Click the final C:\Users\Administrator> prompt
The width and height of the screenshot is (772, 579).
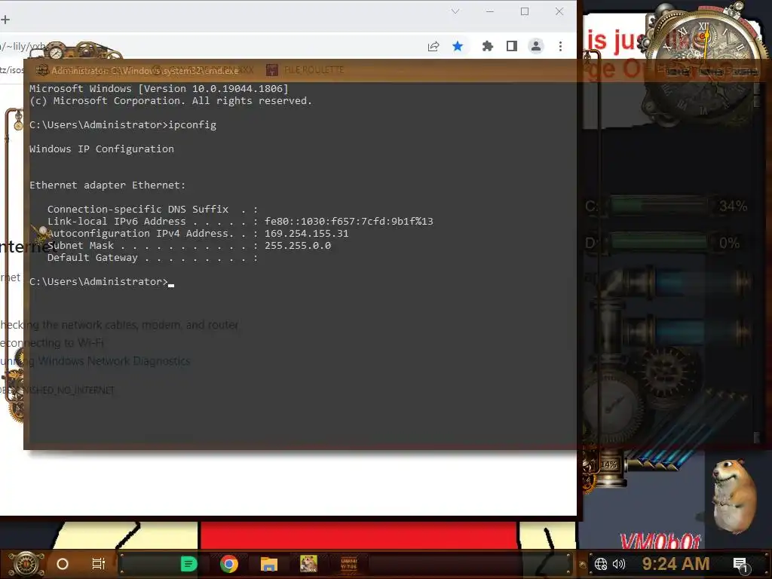tap(99, 282)
